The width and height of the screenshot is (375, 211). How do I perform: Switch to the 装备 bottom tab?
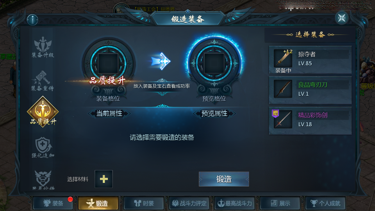tap(53, 203)
